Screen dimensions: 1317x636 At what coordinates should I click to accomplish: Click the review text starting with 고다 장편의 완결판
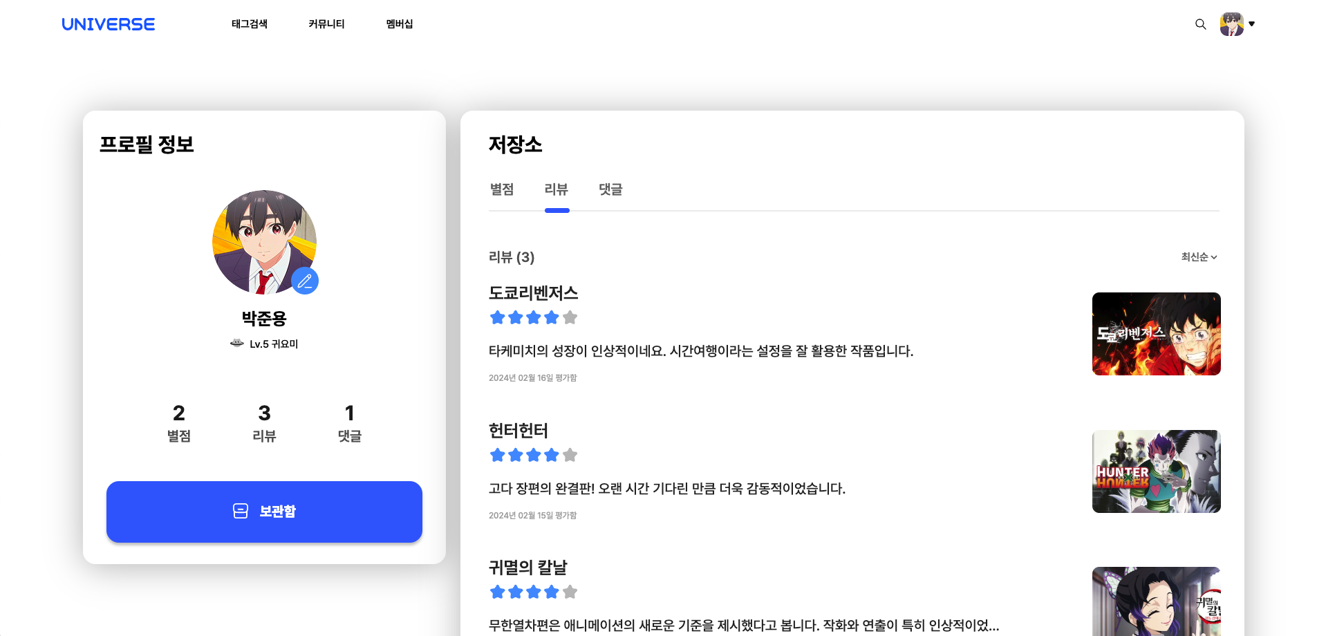pyautogui.click(x=667, y=489)
